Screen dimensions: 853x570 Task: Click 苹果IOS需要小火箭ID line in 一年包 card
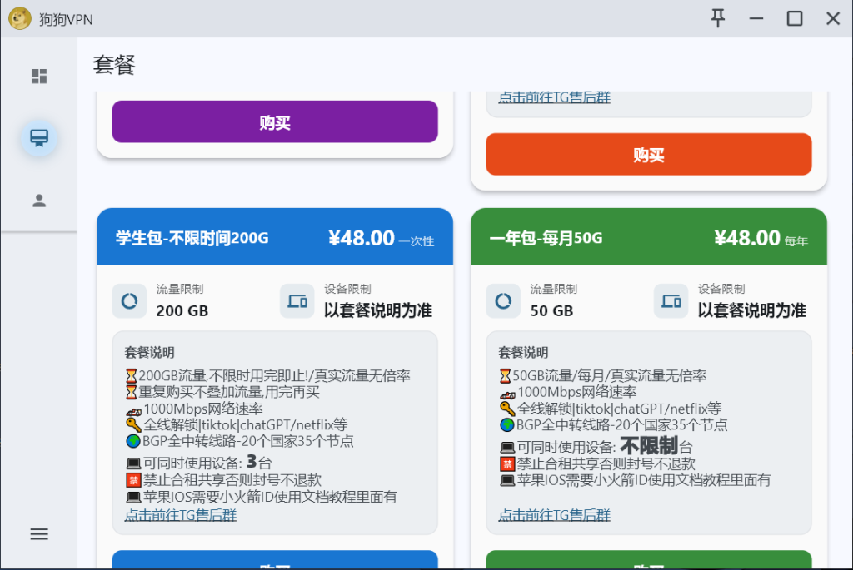click(635, 480)
